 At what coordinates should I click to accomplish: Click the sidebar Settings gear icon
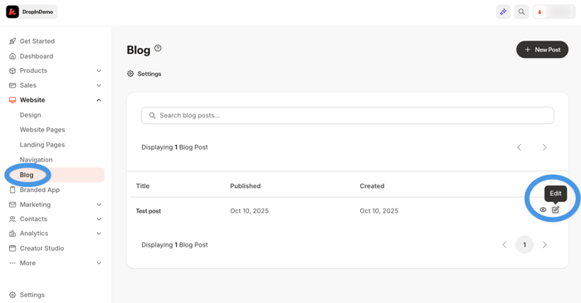(12, 295)
